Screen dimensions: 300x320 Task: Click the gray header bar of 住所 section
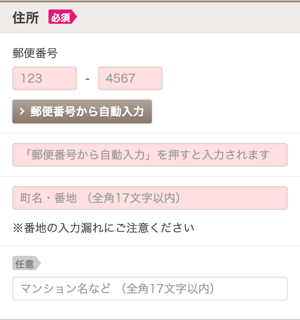(x=150, y=18)
